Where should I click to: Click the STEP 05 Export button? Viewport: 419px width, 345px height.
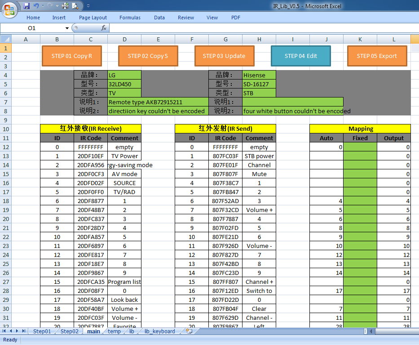pos(377,56)
